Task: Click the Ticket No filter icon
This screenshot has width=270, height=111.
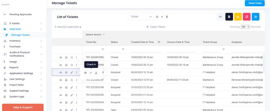Action: (103, 49)
